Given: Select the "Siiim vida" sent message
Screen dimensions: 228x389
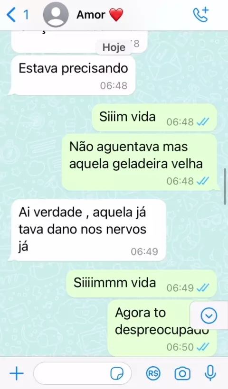Looking at the screenshot, I should 154,118.
